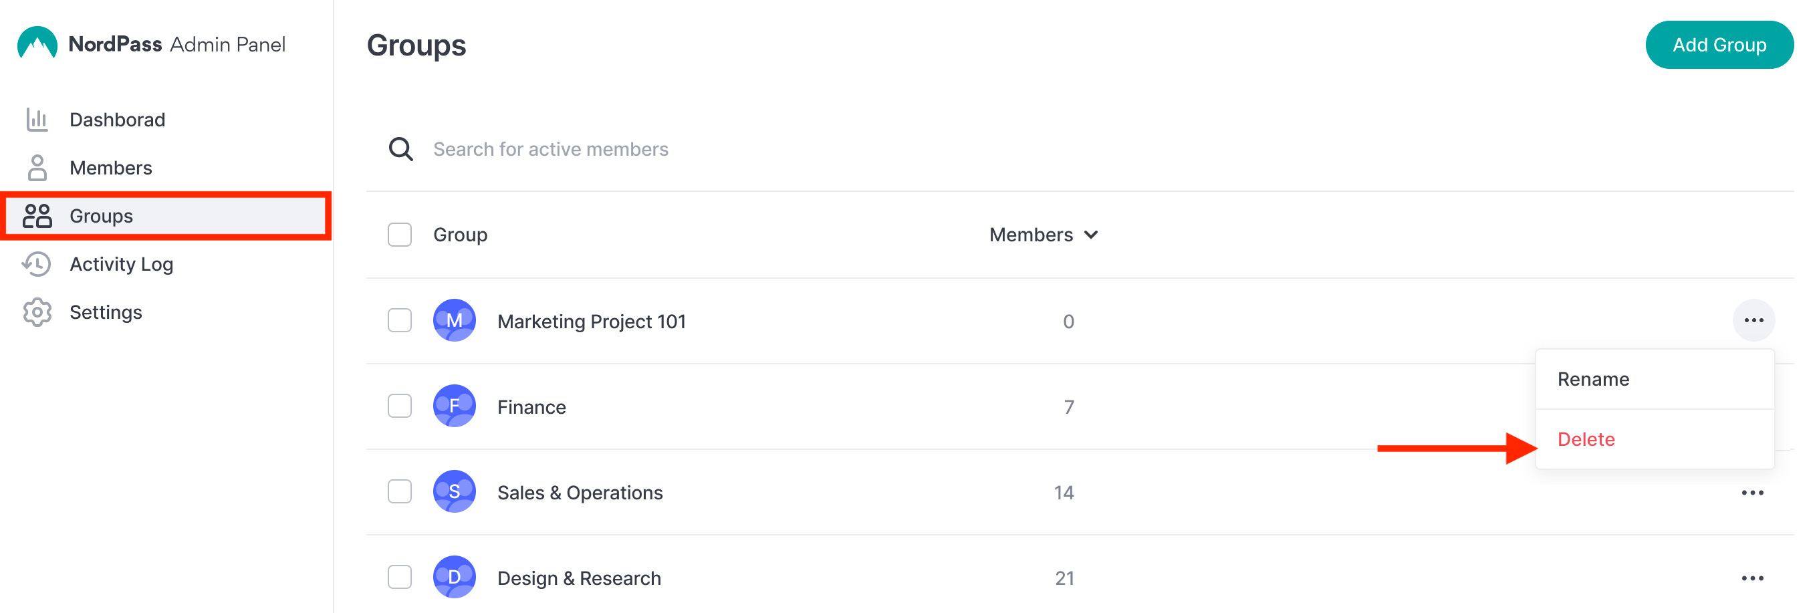Click the Add Group button
Viewport: 1819px width, 613px height.
point(1719,45)
